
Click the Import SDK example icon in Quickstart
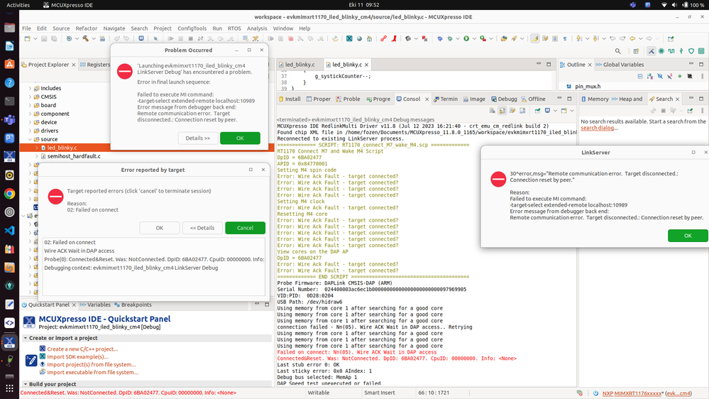[x=42, y=356]
